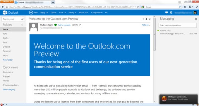This screenshot has height=106, width=199.
Task: Open the bookmarks menu icon
Action: 191,7
